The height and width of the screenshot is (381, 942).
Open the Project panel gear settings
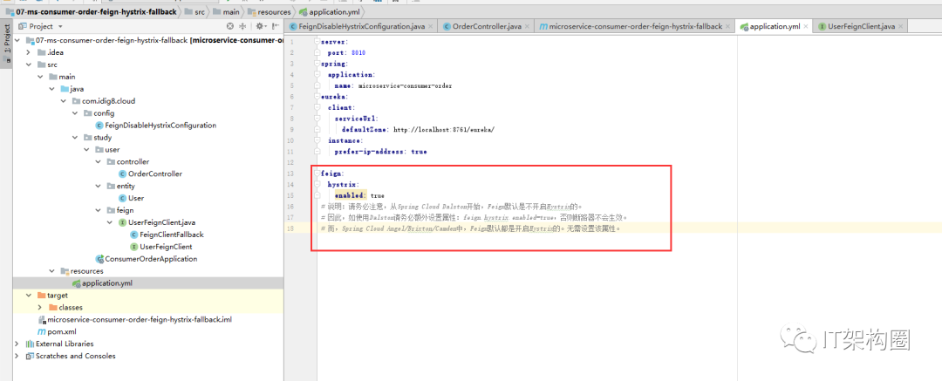coord(260,26)
